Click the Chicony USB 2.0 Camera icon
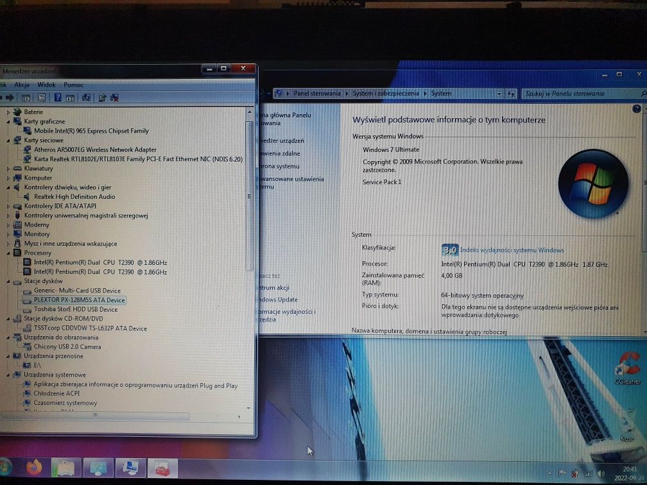Image resolution: width=647 pixels, height=485 pixels. [x=27, y=347]
